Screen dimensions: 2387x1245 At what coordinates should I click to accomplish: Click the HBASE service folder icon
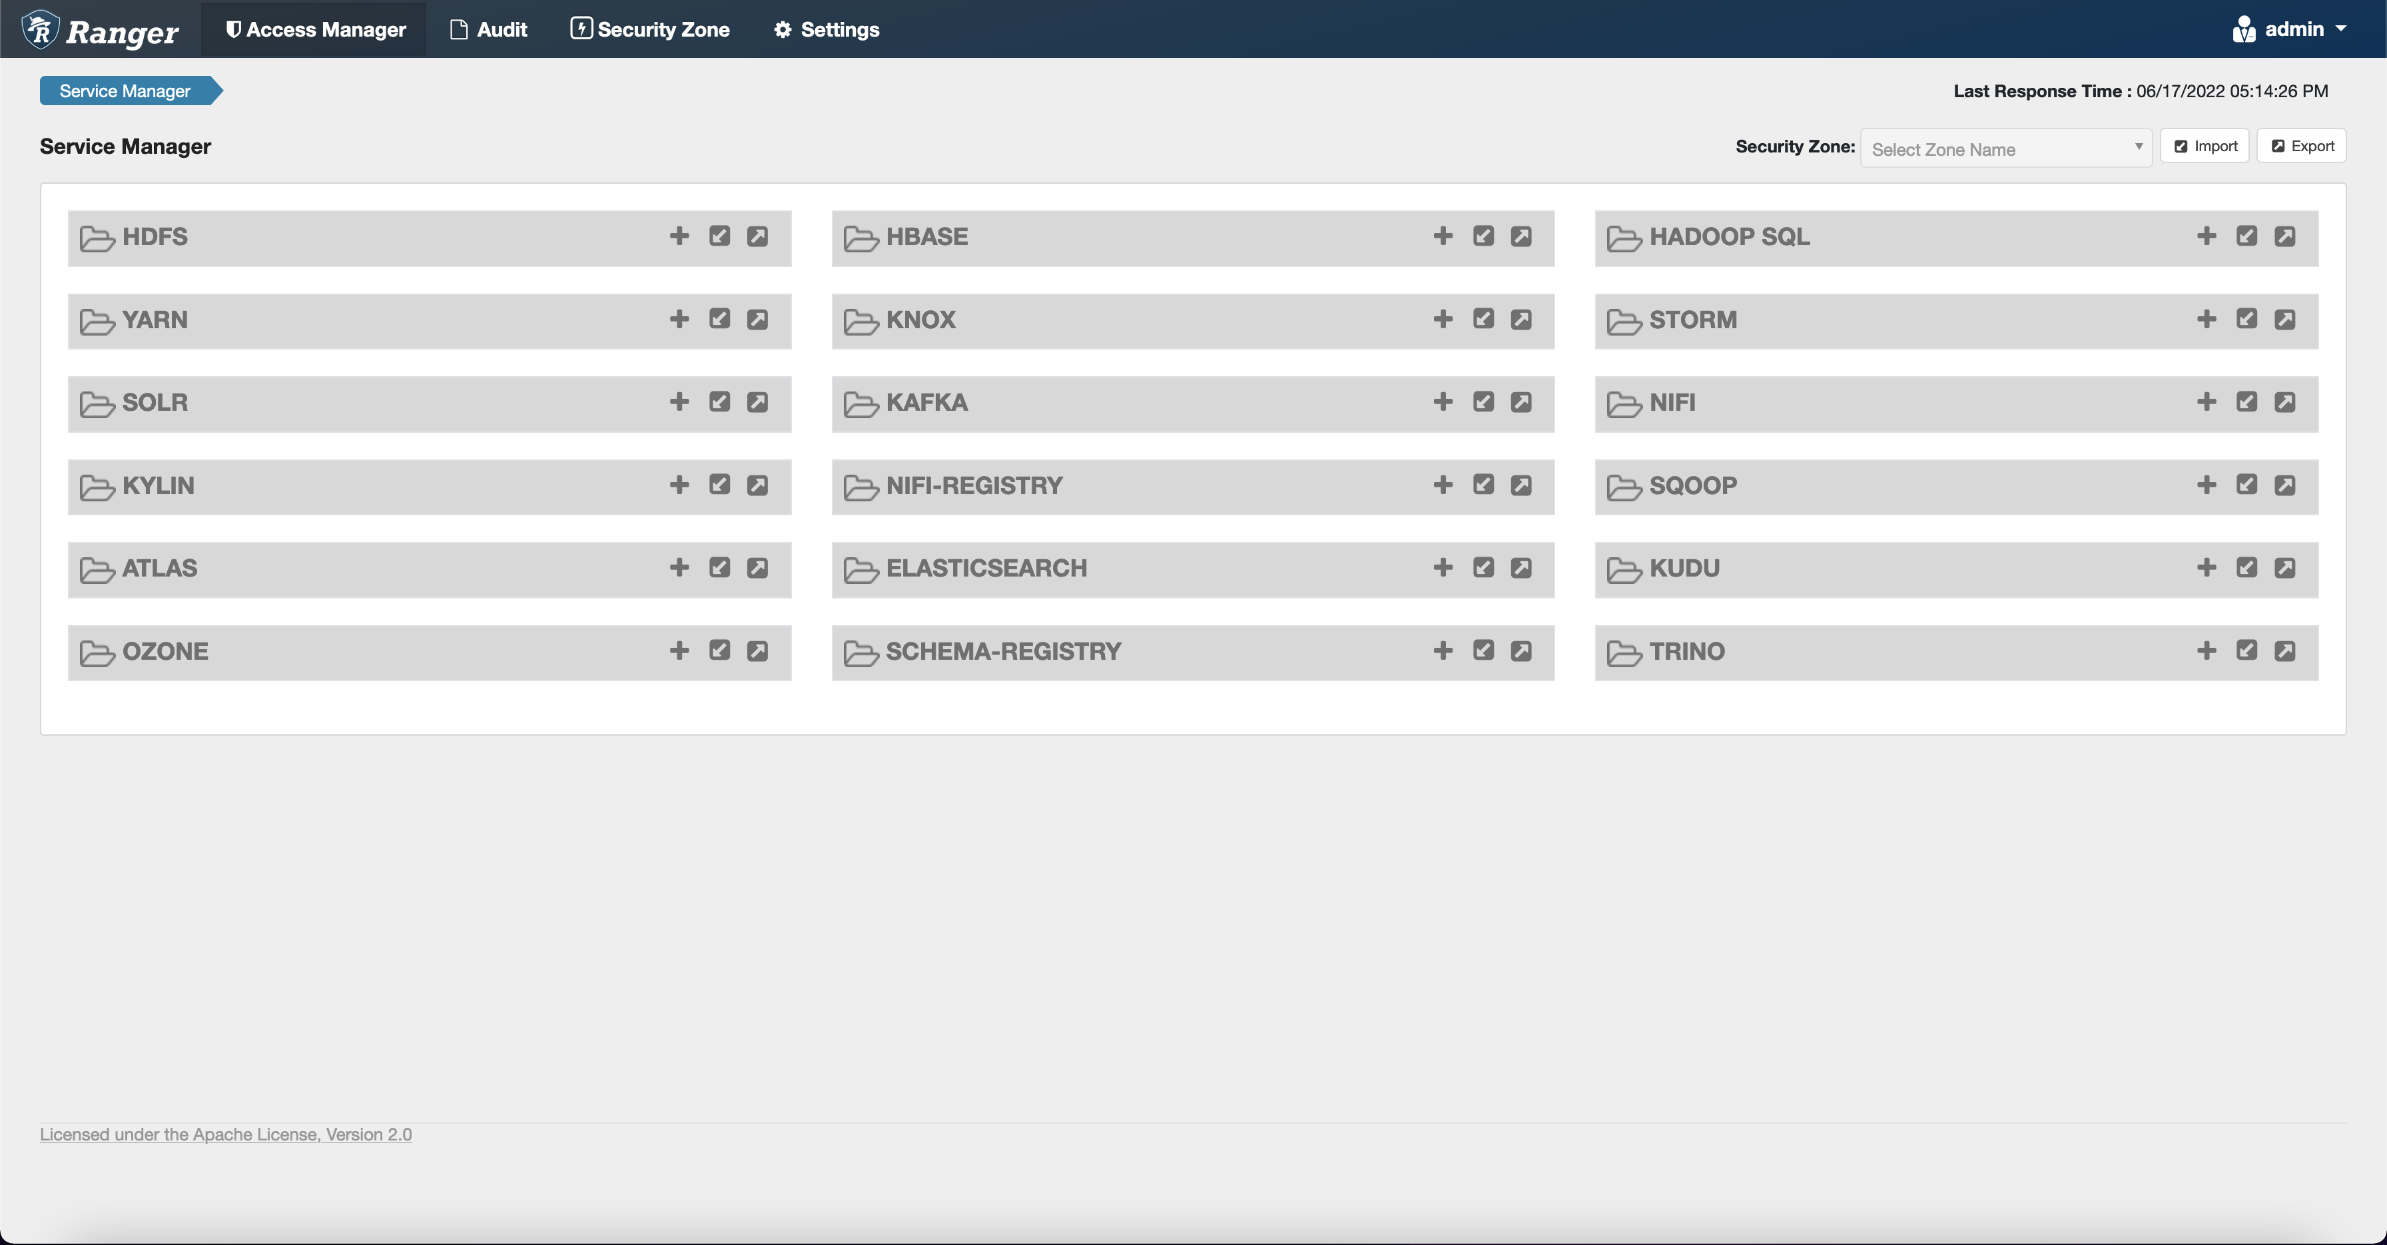pyautogui.click(x=862, y=237)
